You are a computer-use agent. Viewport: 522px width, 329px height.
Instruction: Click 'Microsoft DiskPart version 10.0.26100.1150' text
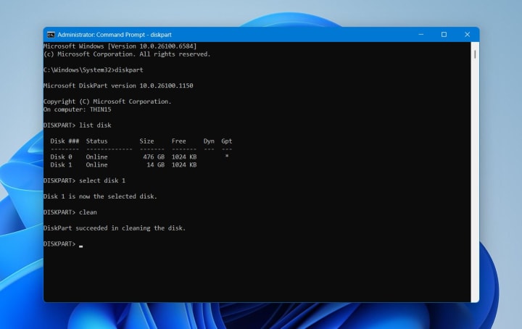click(118, 86)
